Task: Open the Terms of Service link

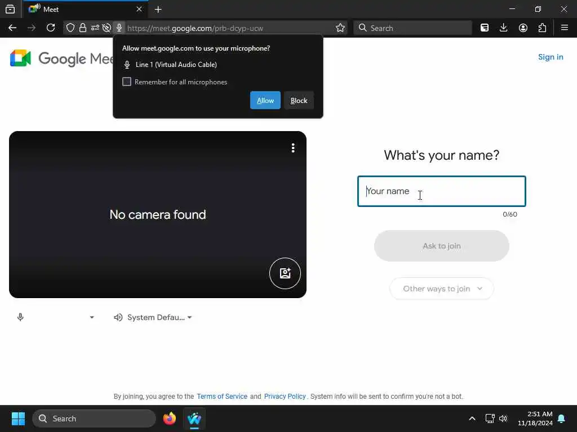Action: [x=222, y=397]
